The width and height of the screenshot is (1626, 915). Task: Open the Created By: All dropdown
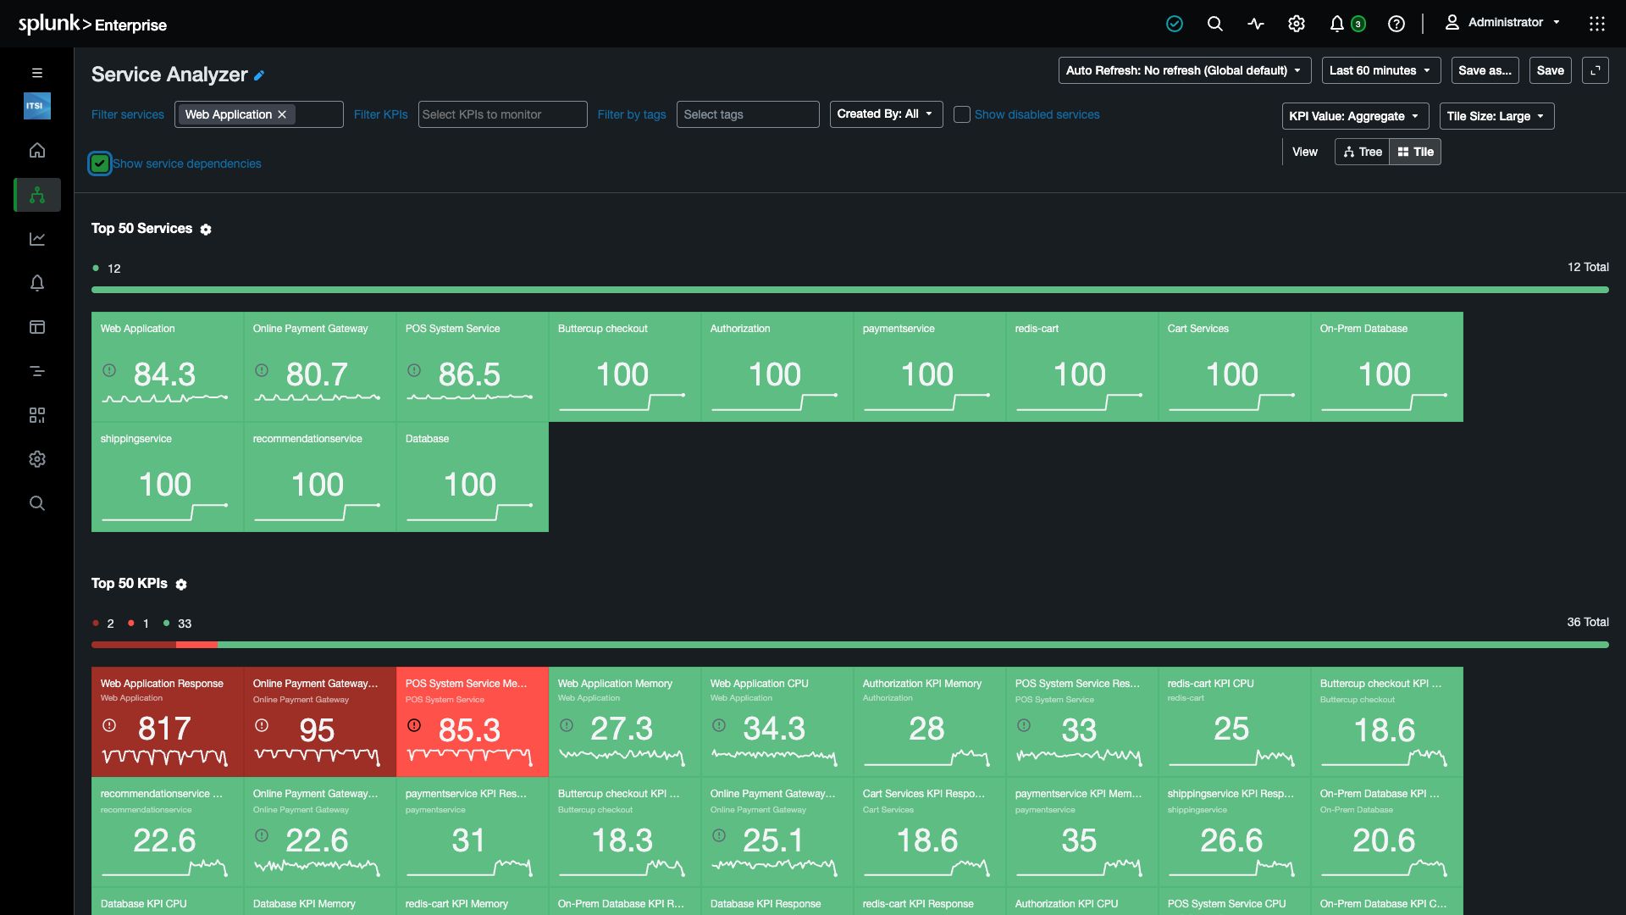(886, 114)
